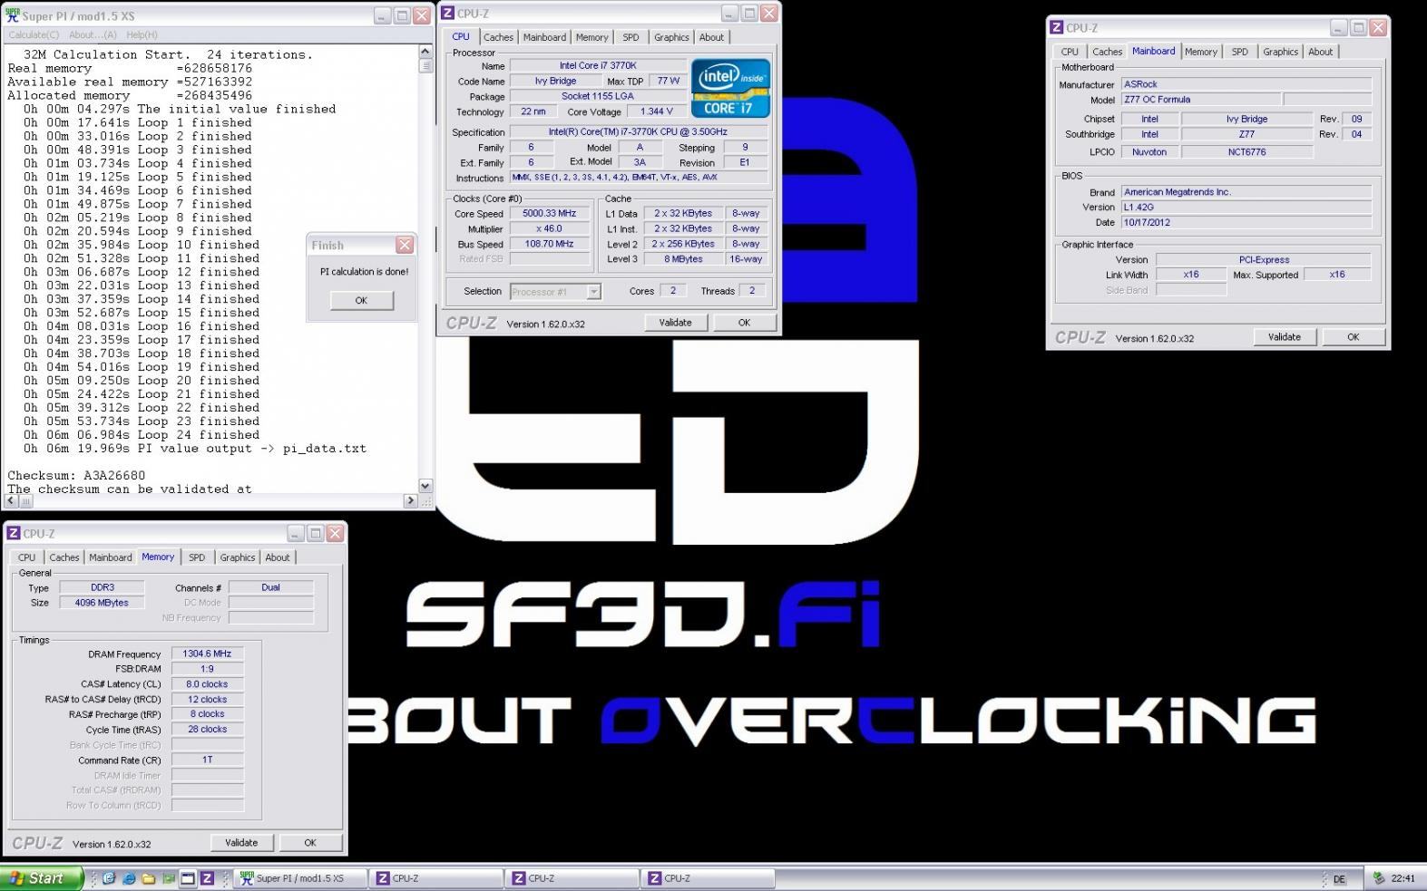Open Memory tab in the CPU tab window
1427x891 pixels.
tap(591, 37)
